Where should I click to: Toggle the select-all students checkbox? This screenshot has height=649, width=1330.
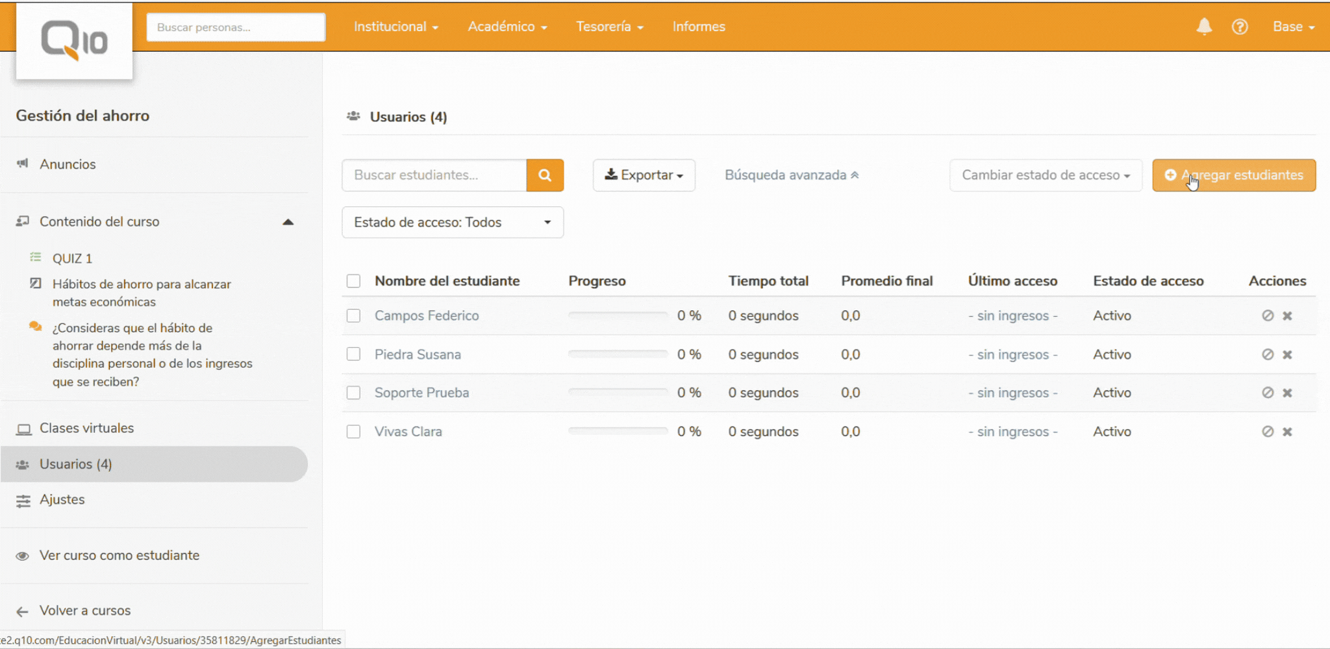click(x=353, y=281)
